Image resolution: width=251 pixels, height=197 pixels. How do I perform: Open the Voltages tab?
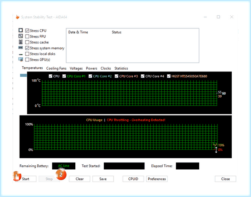tap(76, 68)
